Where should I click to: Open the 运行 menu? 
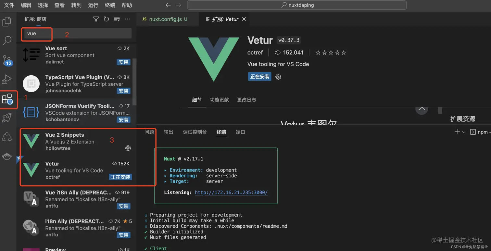pyautogui.click(x=93, y=5)
